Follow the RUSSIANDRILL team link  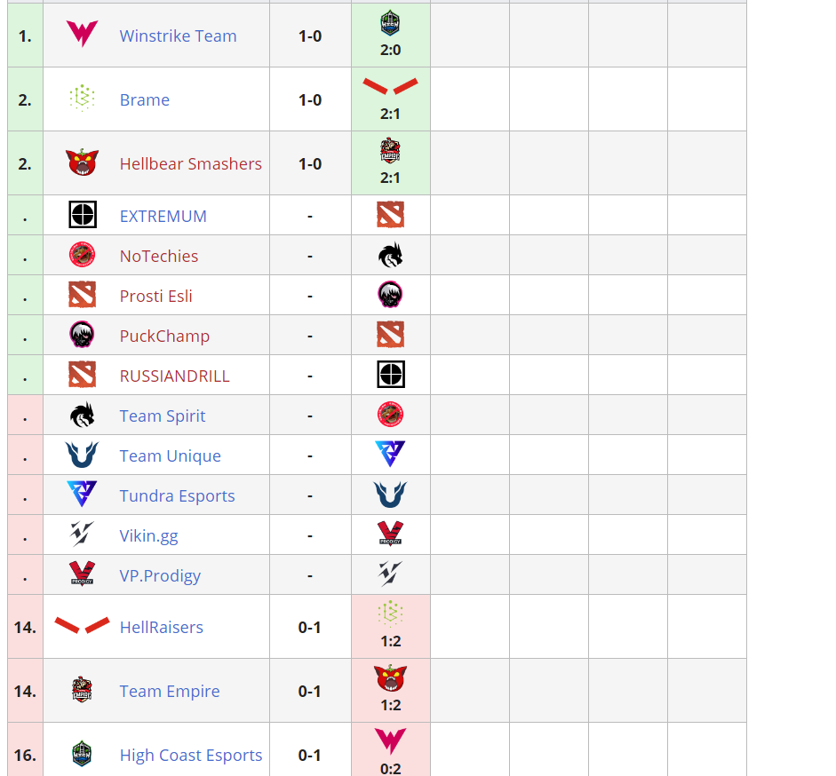[174, 376]
